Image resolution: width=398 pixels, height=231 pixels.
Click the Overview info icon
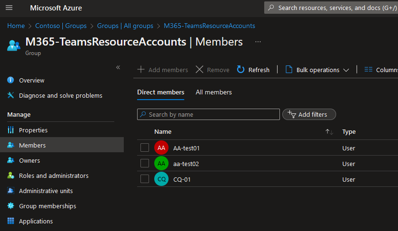tap(10, 80)
